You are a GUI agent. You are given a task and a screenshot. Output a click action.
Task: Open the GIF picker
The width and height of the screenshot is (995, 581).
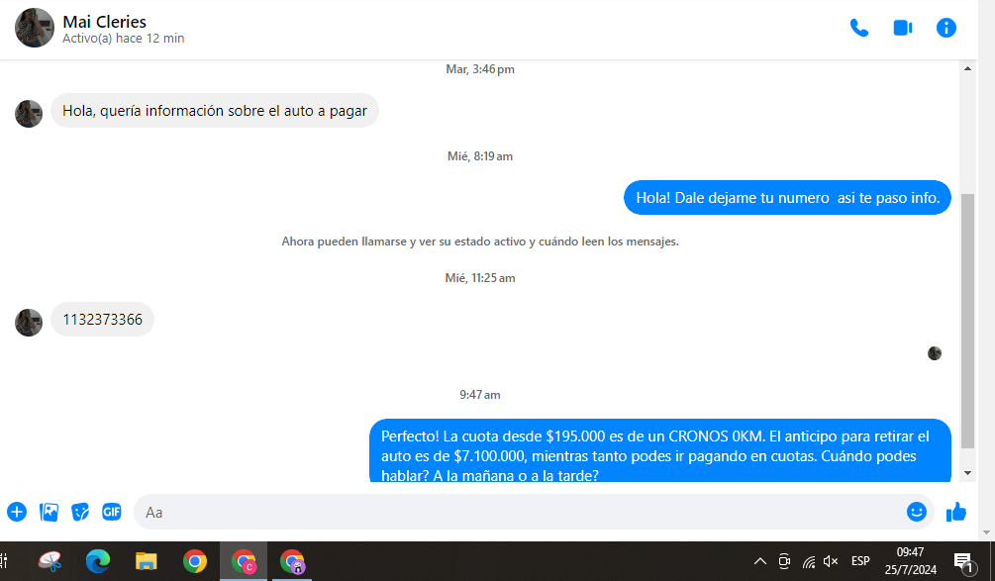coord(112,512)
